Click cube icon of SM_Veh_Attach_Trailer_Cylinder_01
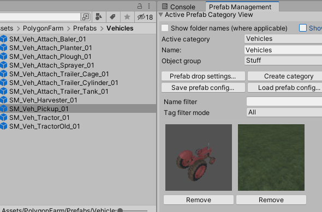The image size is (322, 212). (3, 83)
